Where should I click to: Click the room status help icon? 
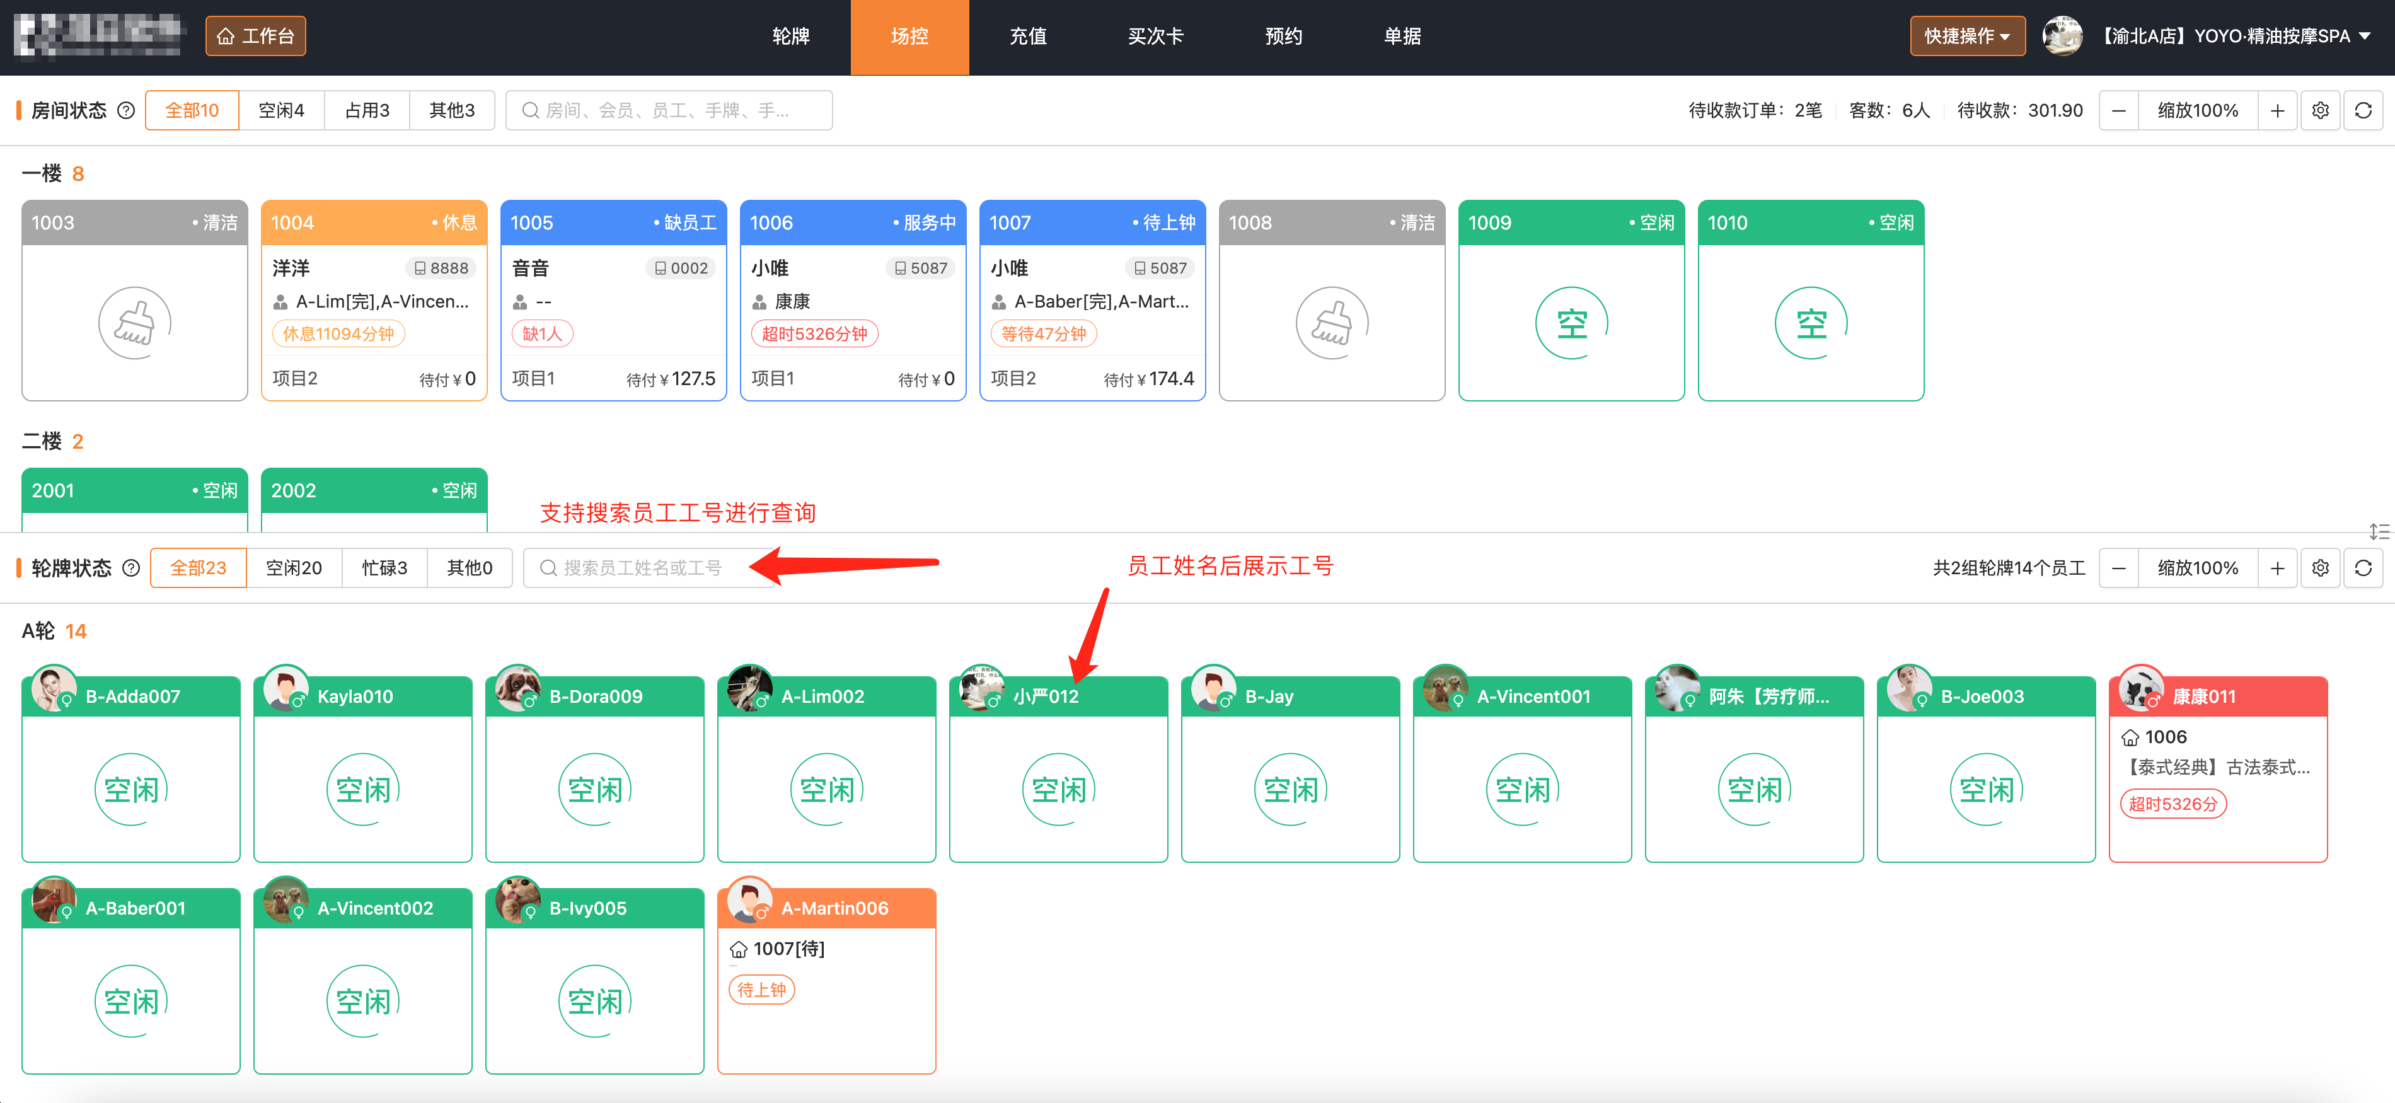tap(127, 111)
